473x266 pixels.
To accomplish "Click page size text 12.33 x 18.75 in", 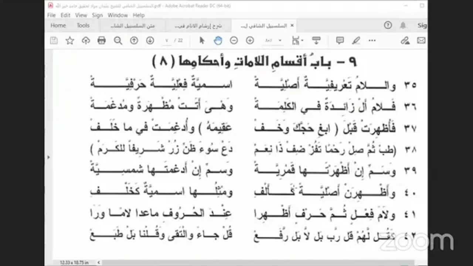I will [75, 263].
